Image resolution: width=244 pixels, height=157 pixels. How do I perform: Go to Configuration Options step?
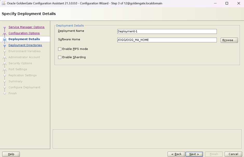pos(24,33)
